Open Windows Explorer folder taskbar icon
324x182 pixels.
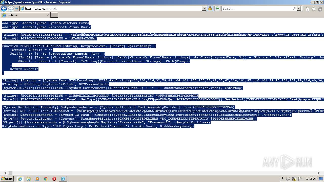pos(29,179)
